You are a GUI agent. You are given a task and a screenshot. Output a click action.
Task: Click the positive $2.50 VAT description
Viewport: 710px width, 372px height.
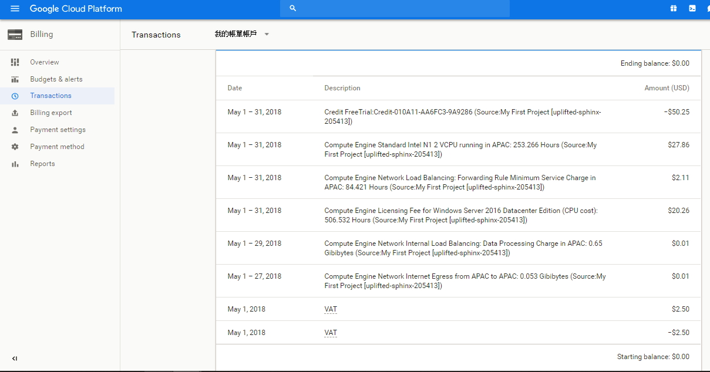[x=331, y=309]
